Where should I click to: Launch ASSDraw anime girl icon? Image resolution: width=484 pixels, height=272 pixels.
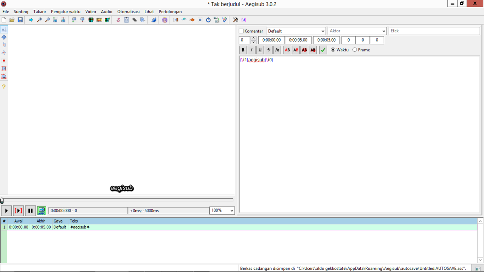(165, 20)
